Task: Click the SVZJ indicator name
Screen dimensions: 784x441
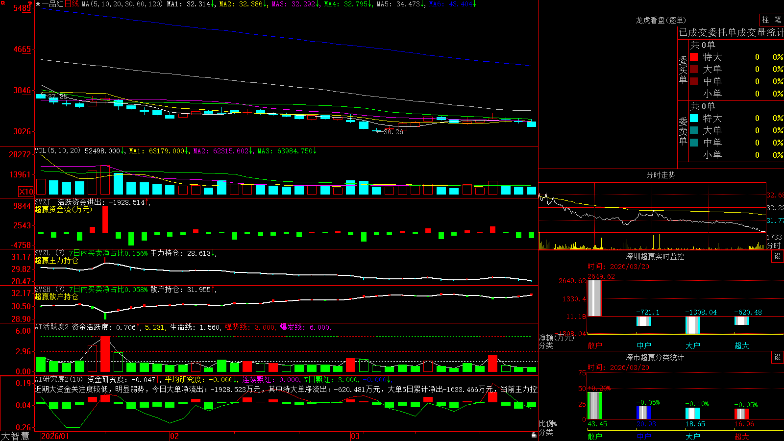Action: [42, 202]
